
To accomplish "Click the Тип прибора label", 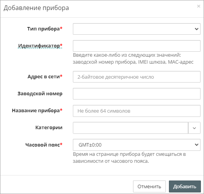I will click(44, 29).
